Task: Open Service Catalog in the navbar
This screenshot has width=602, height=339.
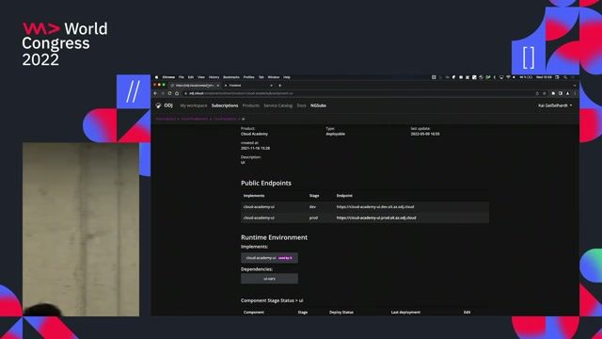Action: 278,105
